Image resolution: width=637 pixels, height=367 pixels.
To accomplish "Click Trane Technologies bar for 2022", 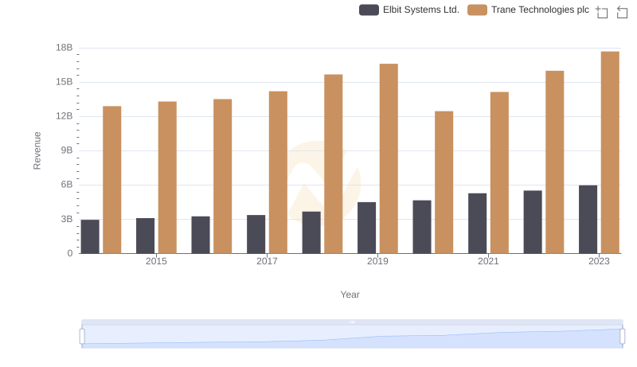I will pyautogui.click(x=554, y=162).
